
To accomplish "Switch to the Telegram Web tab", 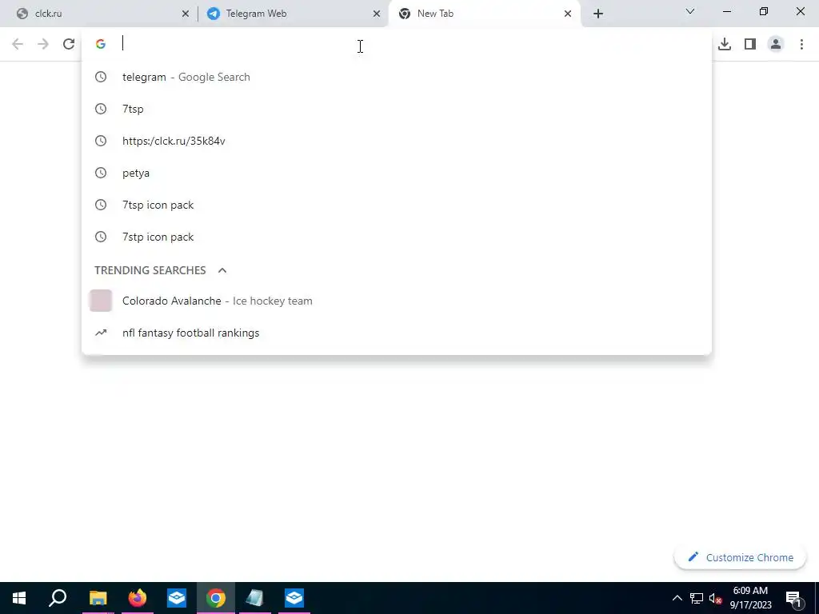I will pyautogui.click(x=293, y=14).
